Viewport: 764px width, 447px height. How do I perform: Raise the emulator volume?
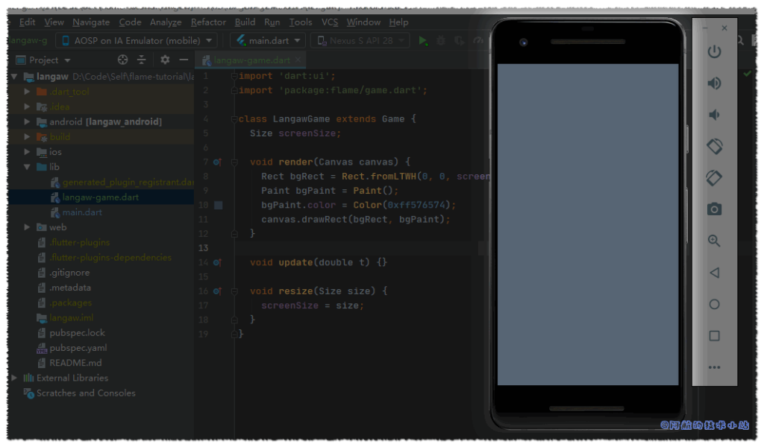tap(714, 83)
